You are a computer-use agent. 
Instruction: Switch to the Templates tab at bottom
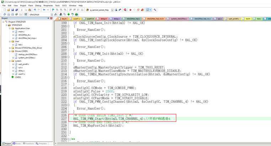[42, 144]
